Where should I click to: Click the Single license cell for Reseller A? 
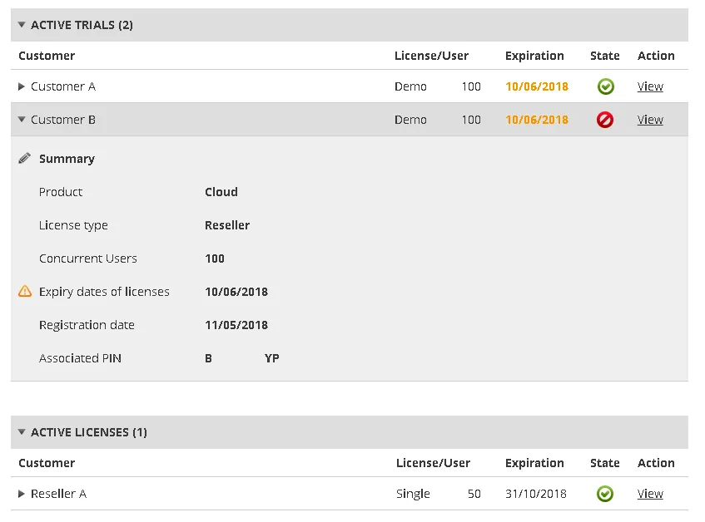point(413,494)
